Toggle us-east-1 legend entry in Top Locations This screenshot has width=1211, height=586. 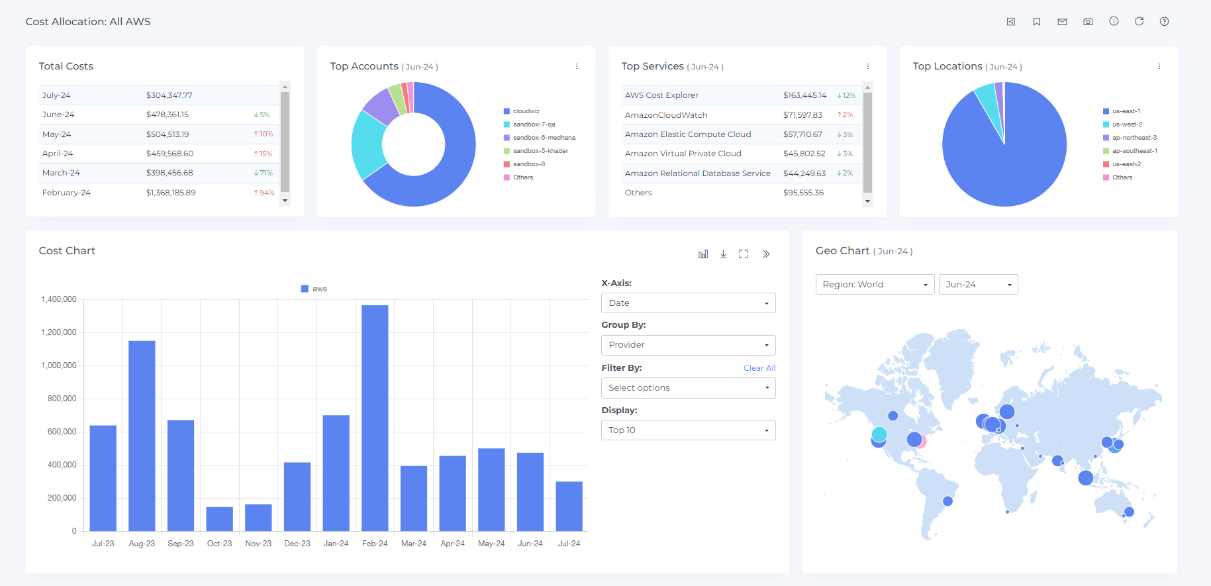point(1122,111)
